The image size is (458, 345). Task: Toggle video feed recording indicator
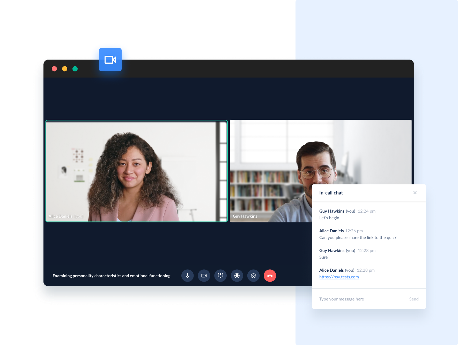click(x=237, y=276)
